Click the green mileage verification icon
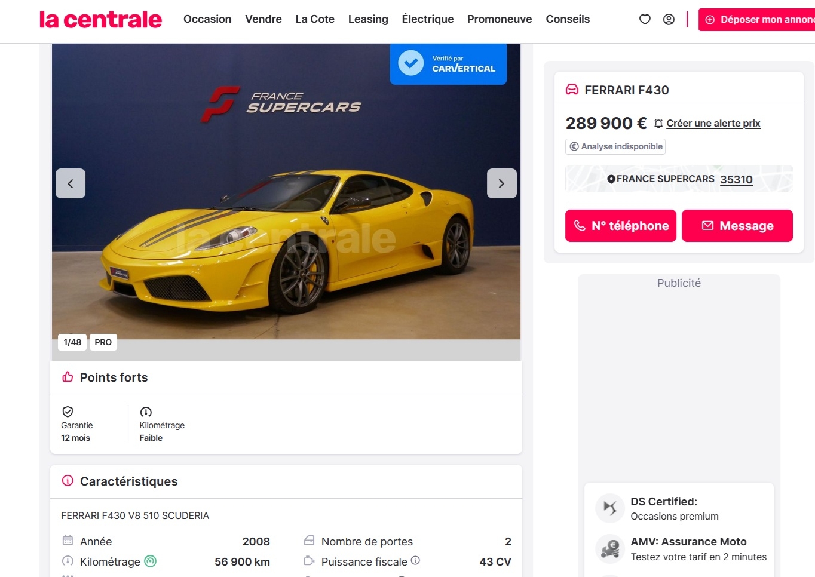Image resolution: width=815 pixels, height=577 pixels. click(x=151, y=561)
